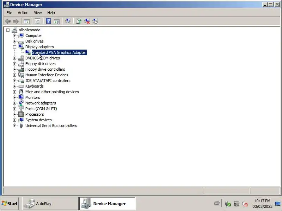Click the Safely Remove Hardware tray icon
282x211 pixels.
pos(228,204)
